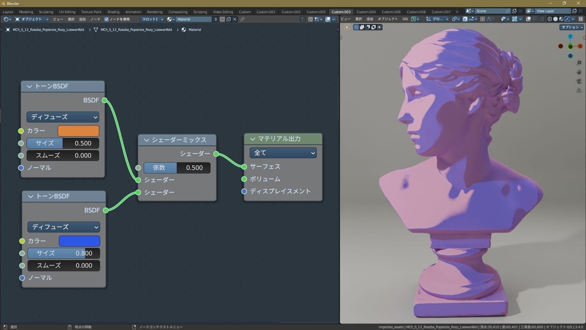Click the スムーズ field in upper Toon BSDF
Screen dimensions: 586x330
pyautogui.click(x=63, y=155)
